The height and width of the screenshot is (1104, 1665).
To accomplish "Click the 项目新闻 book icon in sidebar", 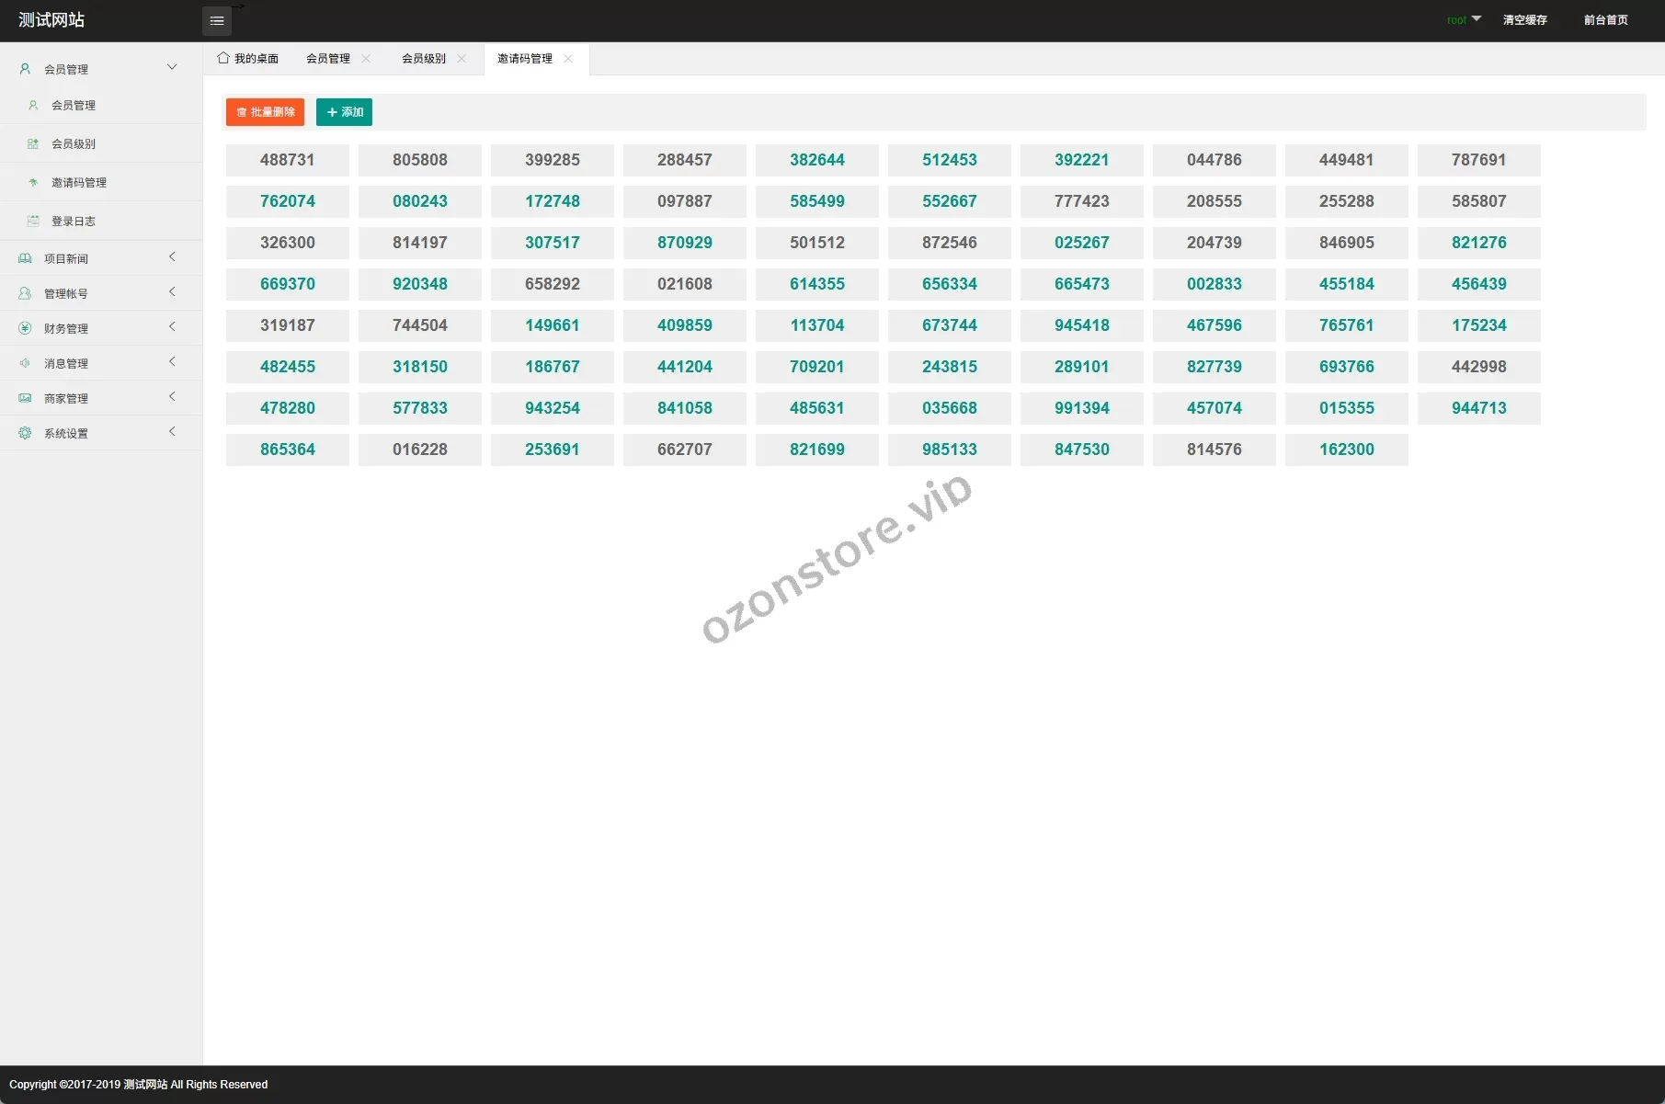I will pyautogui.click(x=25, y=259).
